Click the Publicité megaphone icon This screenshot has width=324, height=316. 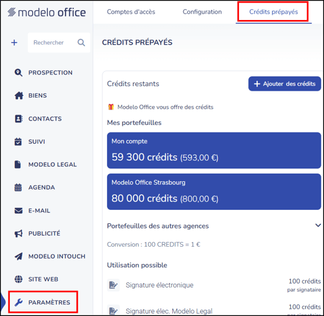pos(19,233)
